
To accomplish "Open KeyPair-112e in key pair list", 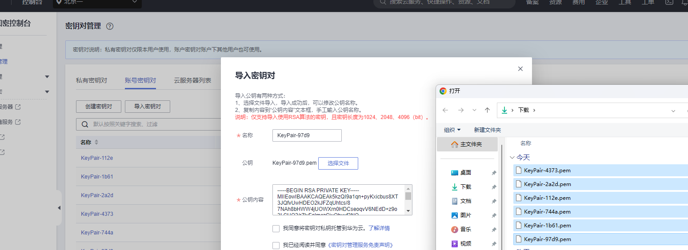I will click(x=97, y=158).
